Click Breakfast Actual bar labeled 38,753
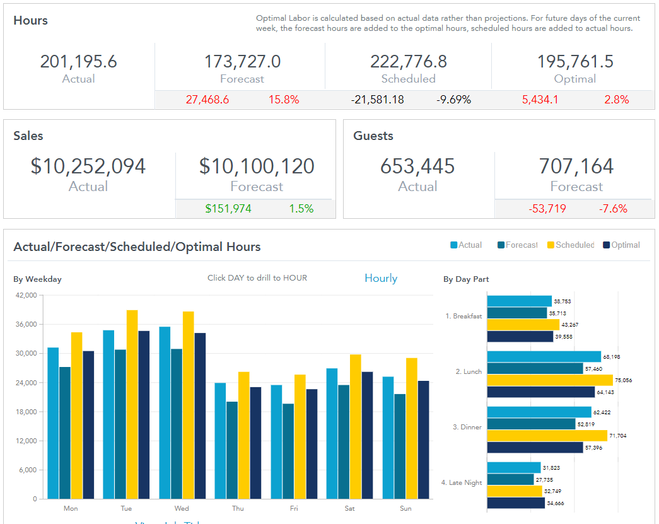This screenshot has height=524, width=659. pos(520,301)
